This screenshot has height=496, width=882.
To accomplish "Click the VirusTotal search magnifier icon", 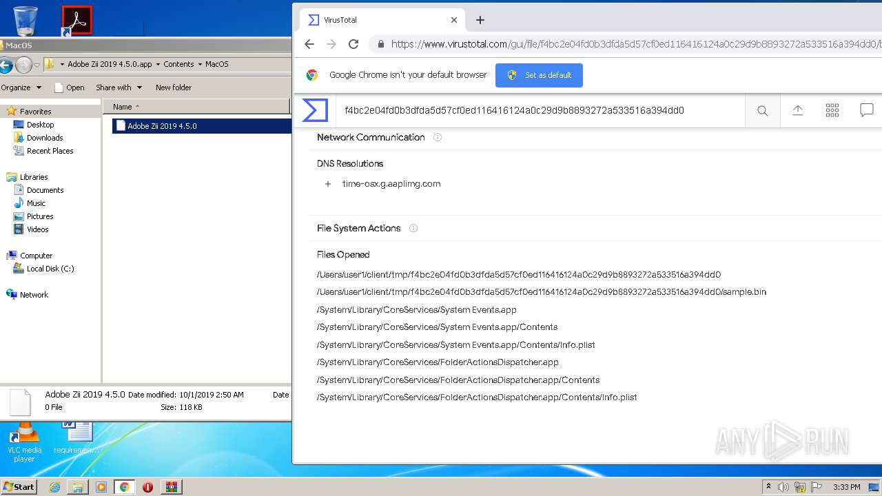I will click(x=762, y=110).
